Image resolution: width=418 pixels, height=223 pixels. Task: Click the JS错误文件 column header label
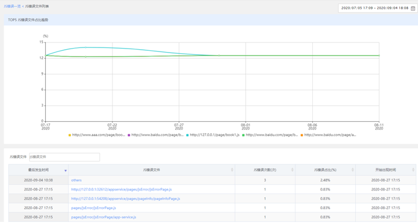(x=152, y=170)
